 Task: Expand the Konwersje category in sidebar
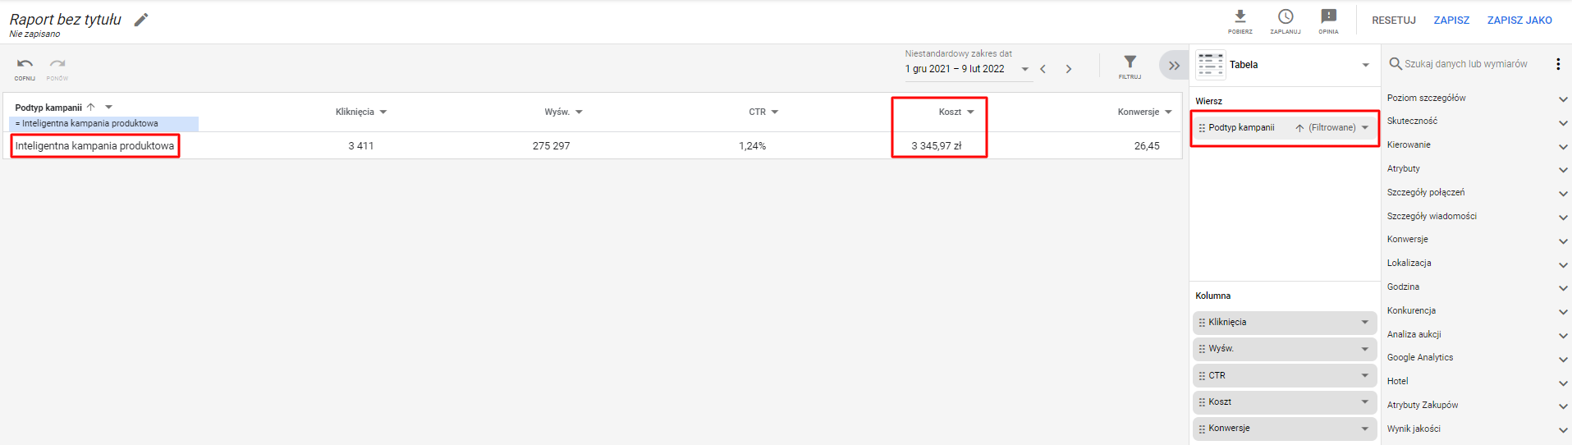point(1476,240)
